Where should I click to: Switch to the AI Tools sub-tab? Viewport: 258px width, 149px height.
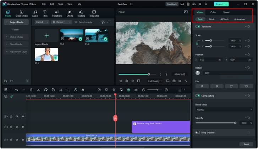[x=224, y=19]
